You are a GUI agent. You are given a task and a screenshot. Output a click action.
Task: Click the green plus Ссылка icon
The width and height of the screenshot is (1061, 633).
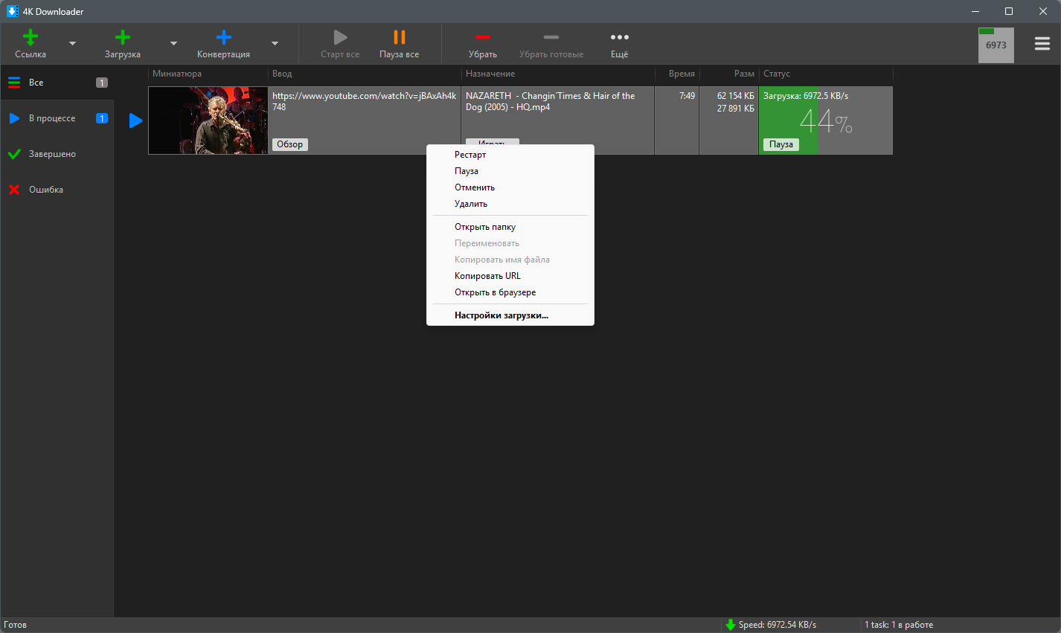tap(31, 37)
